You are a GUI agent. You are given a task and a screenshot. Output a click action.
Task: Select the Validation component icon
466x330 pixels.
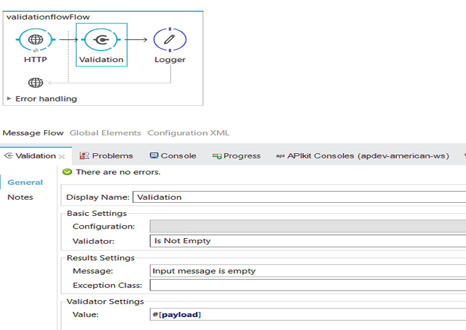tap(101, 39)
